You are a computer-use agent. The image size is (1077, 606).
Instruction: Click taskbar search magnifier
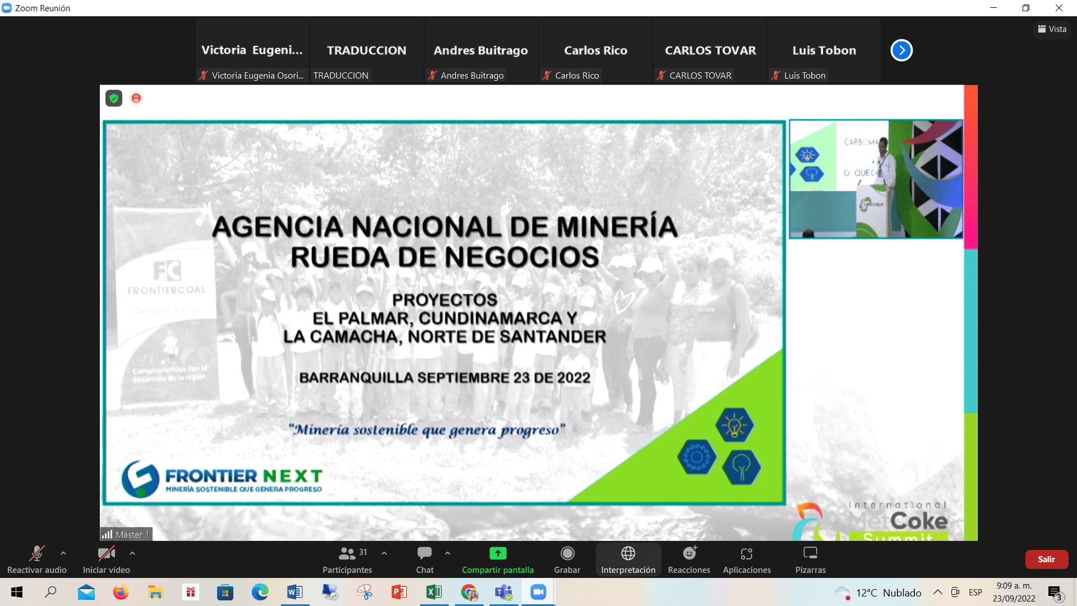(51, 592)
